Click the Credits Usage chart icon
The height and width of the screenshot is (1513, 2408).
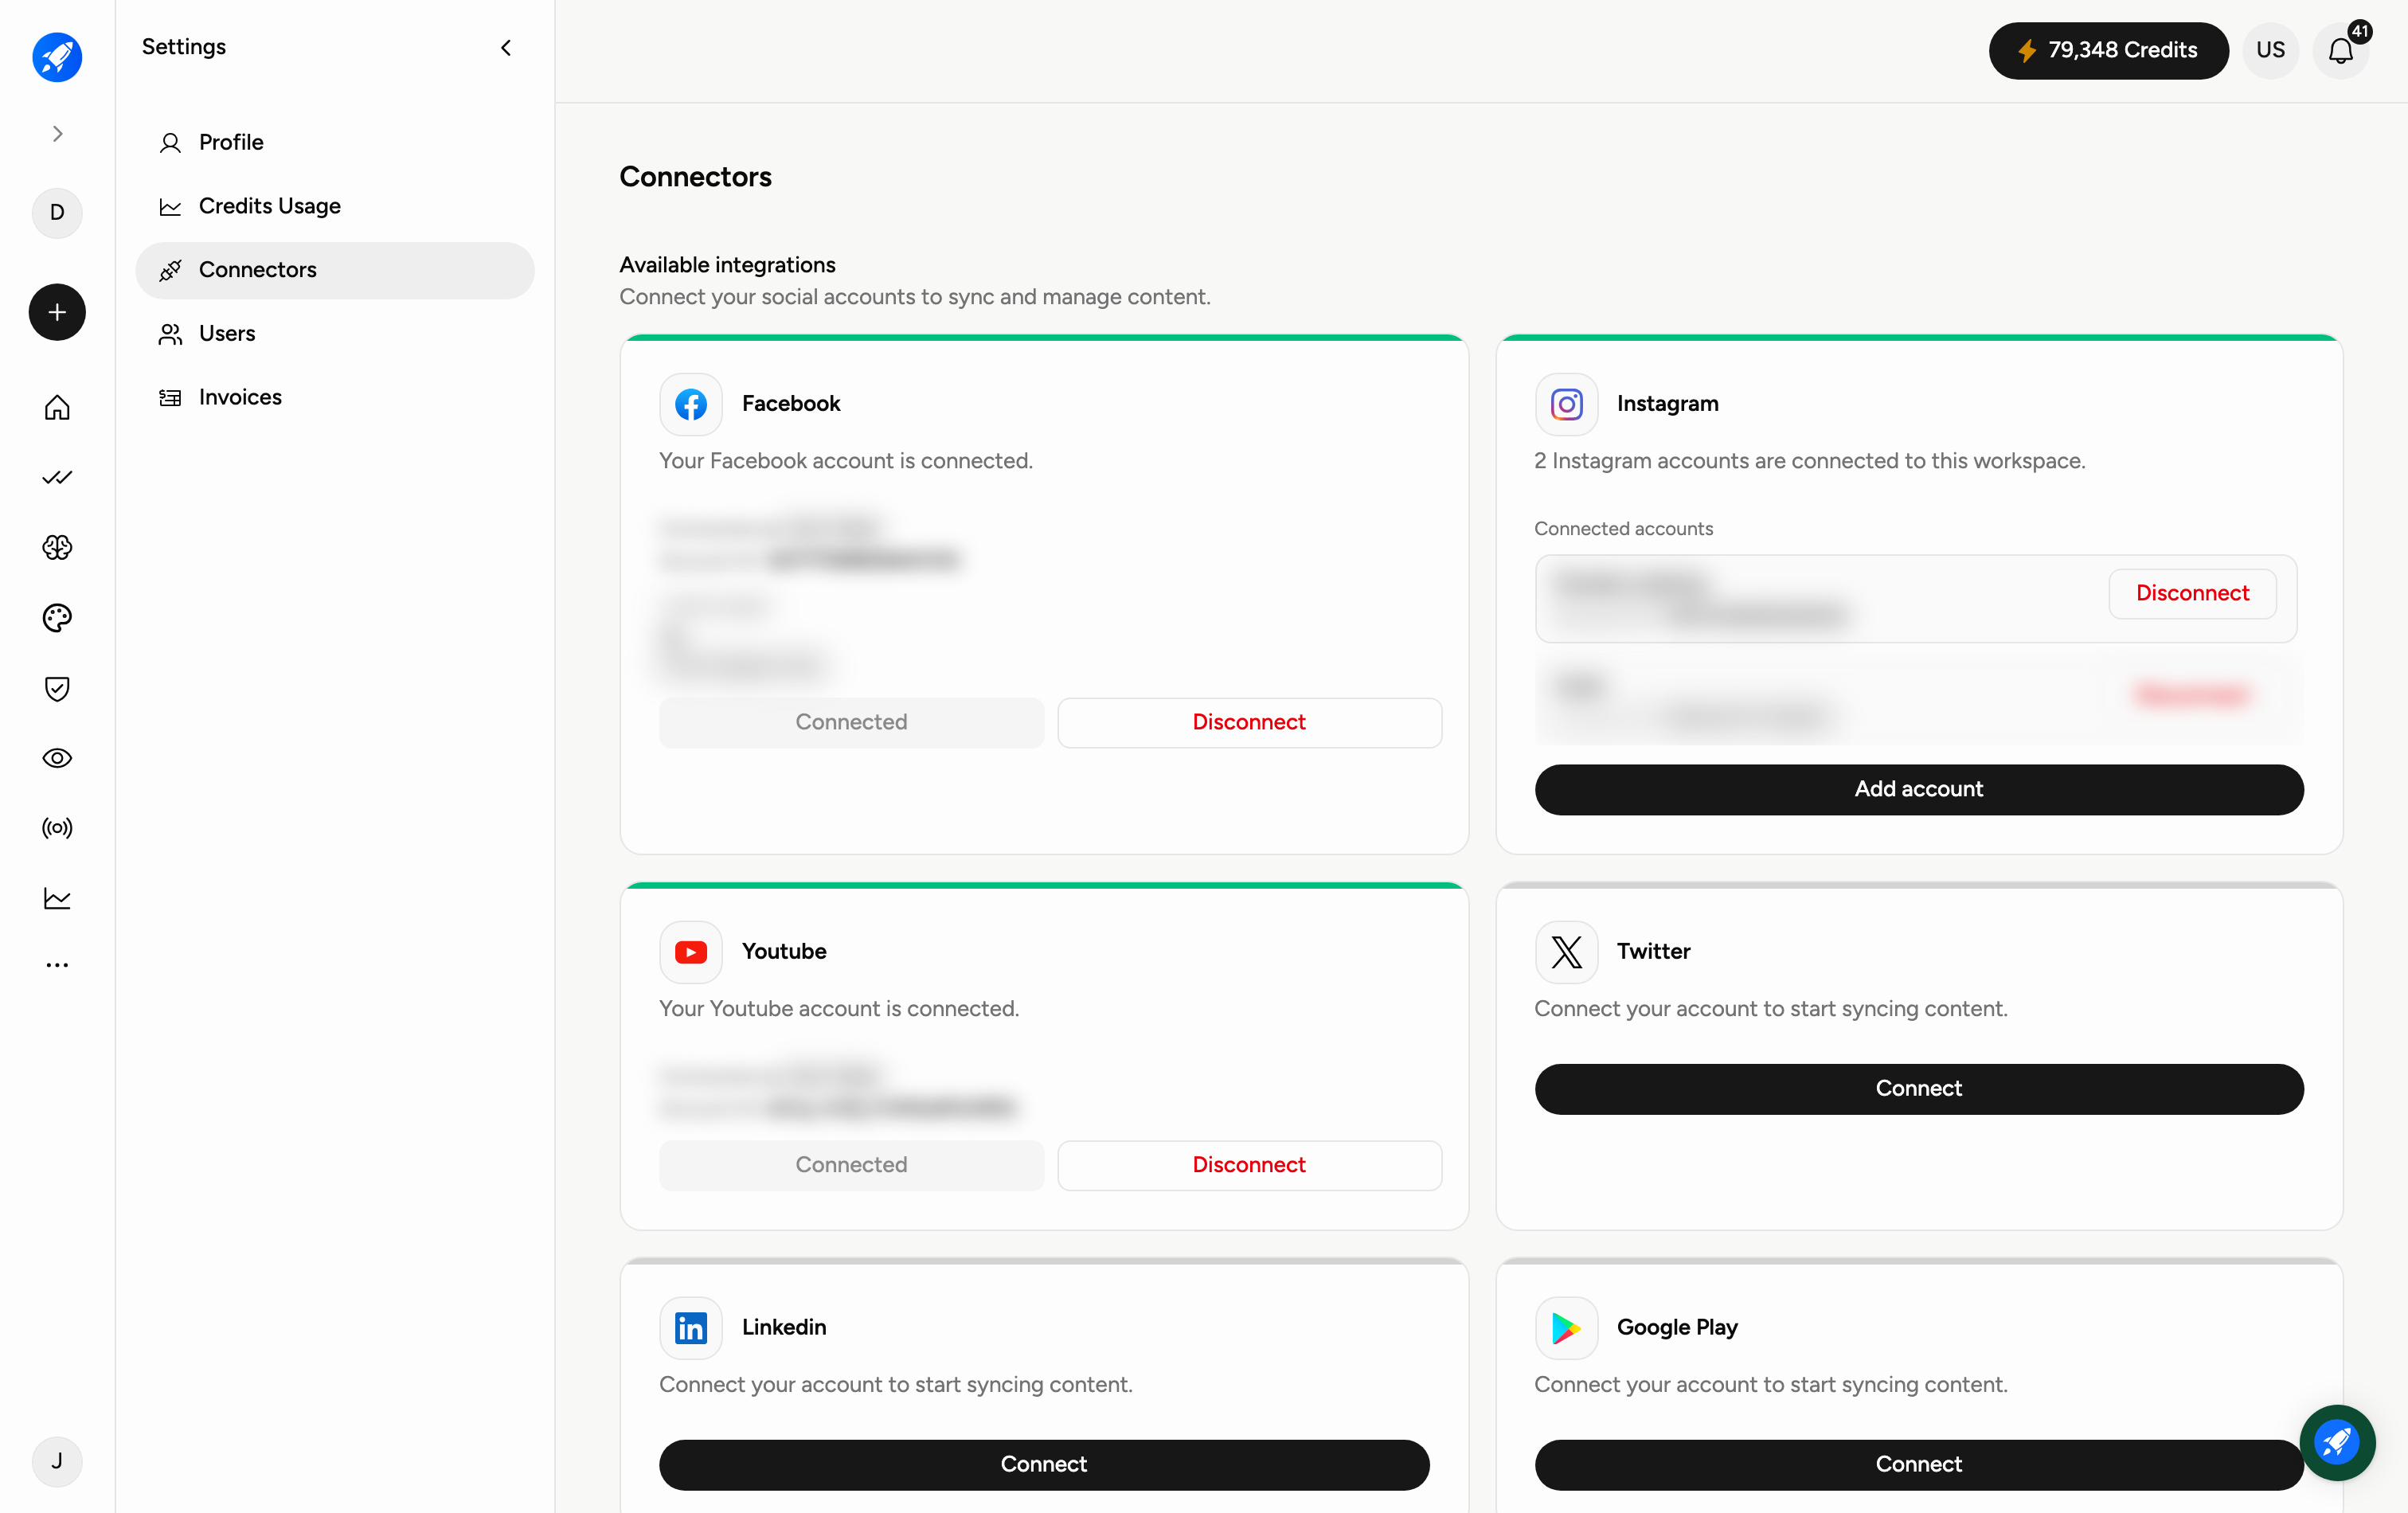(170, 207)
